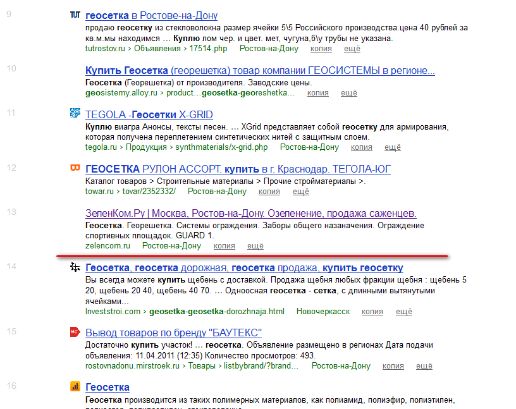Click the orange towar.ru favicon

coord(75,168)
